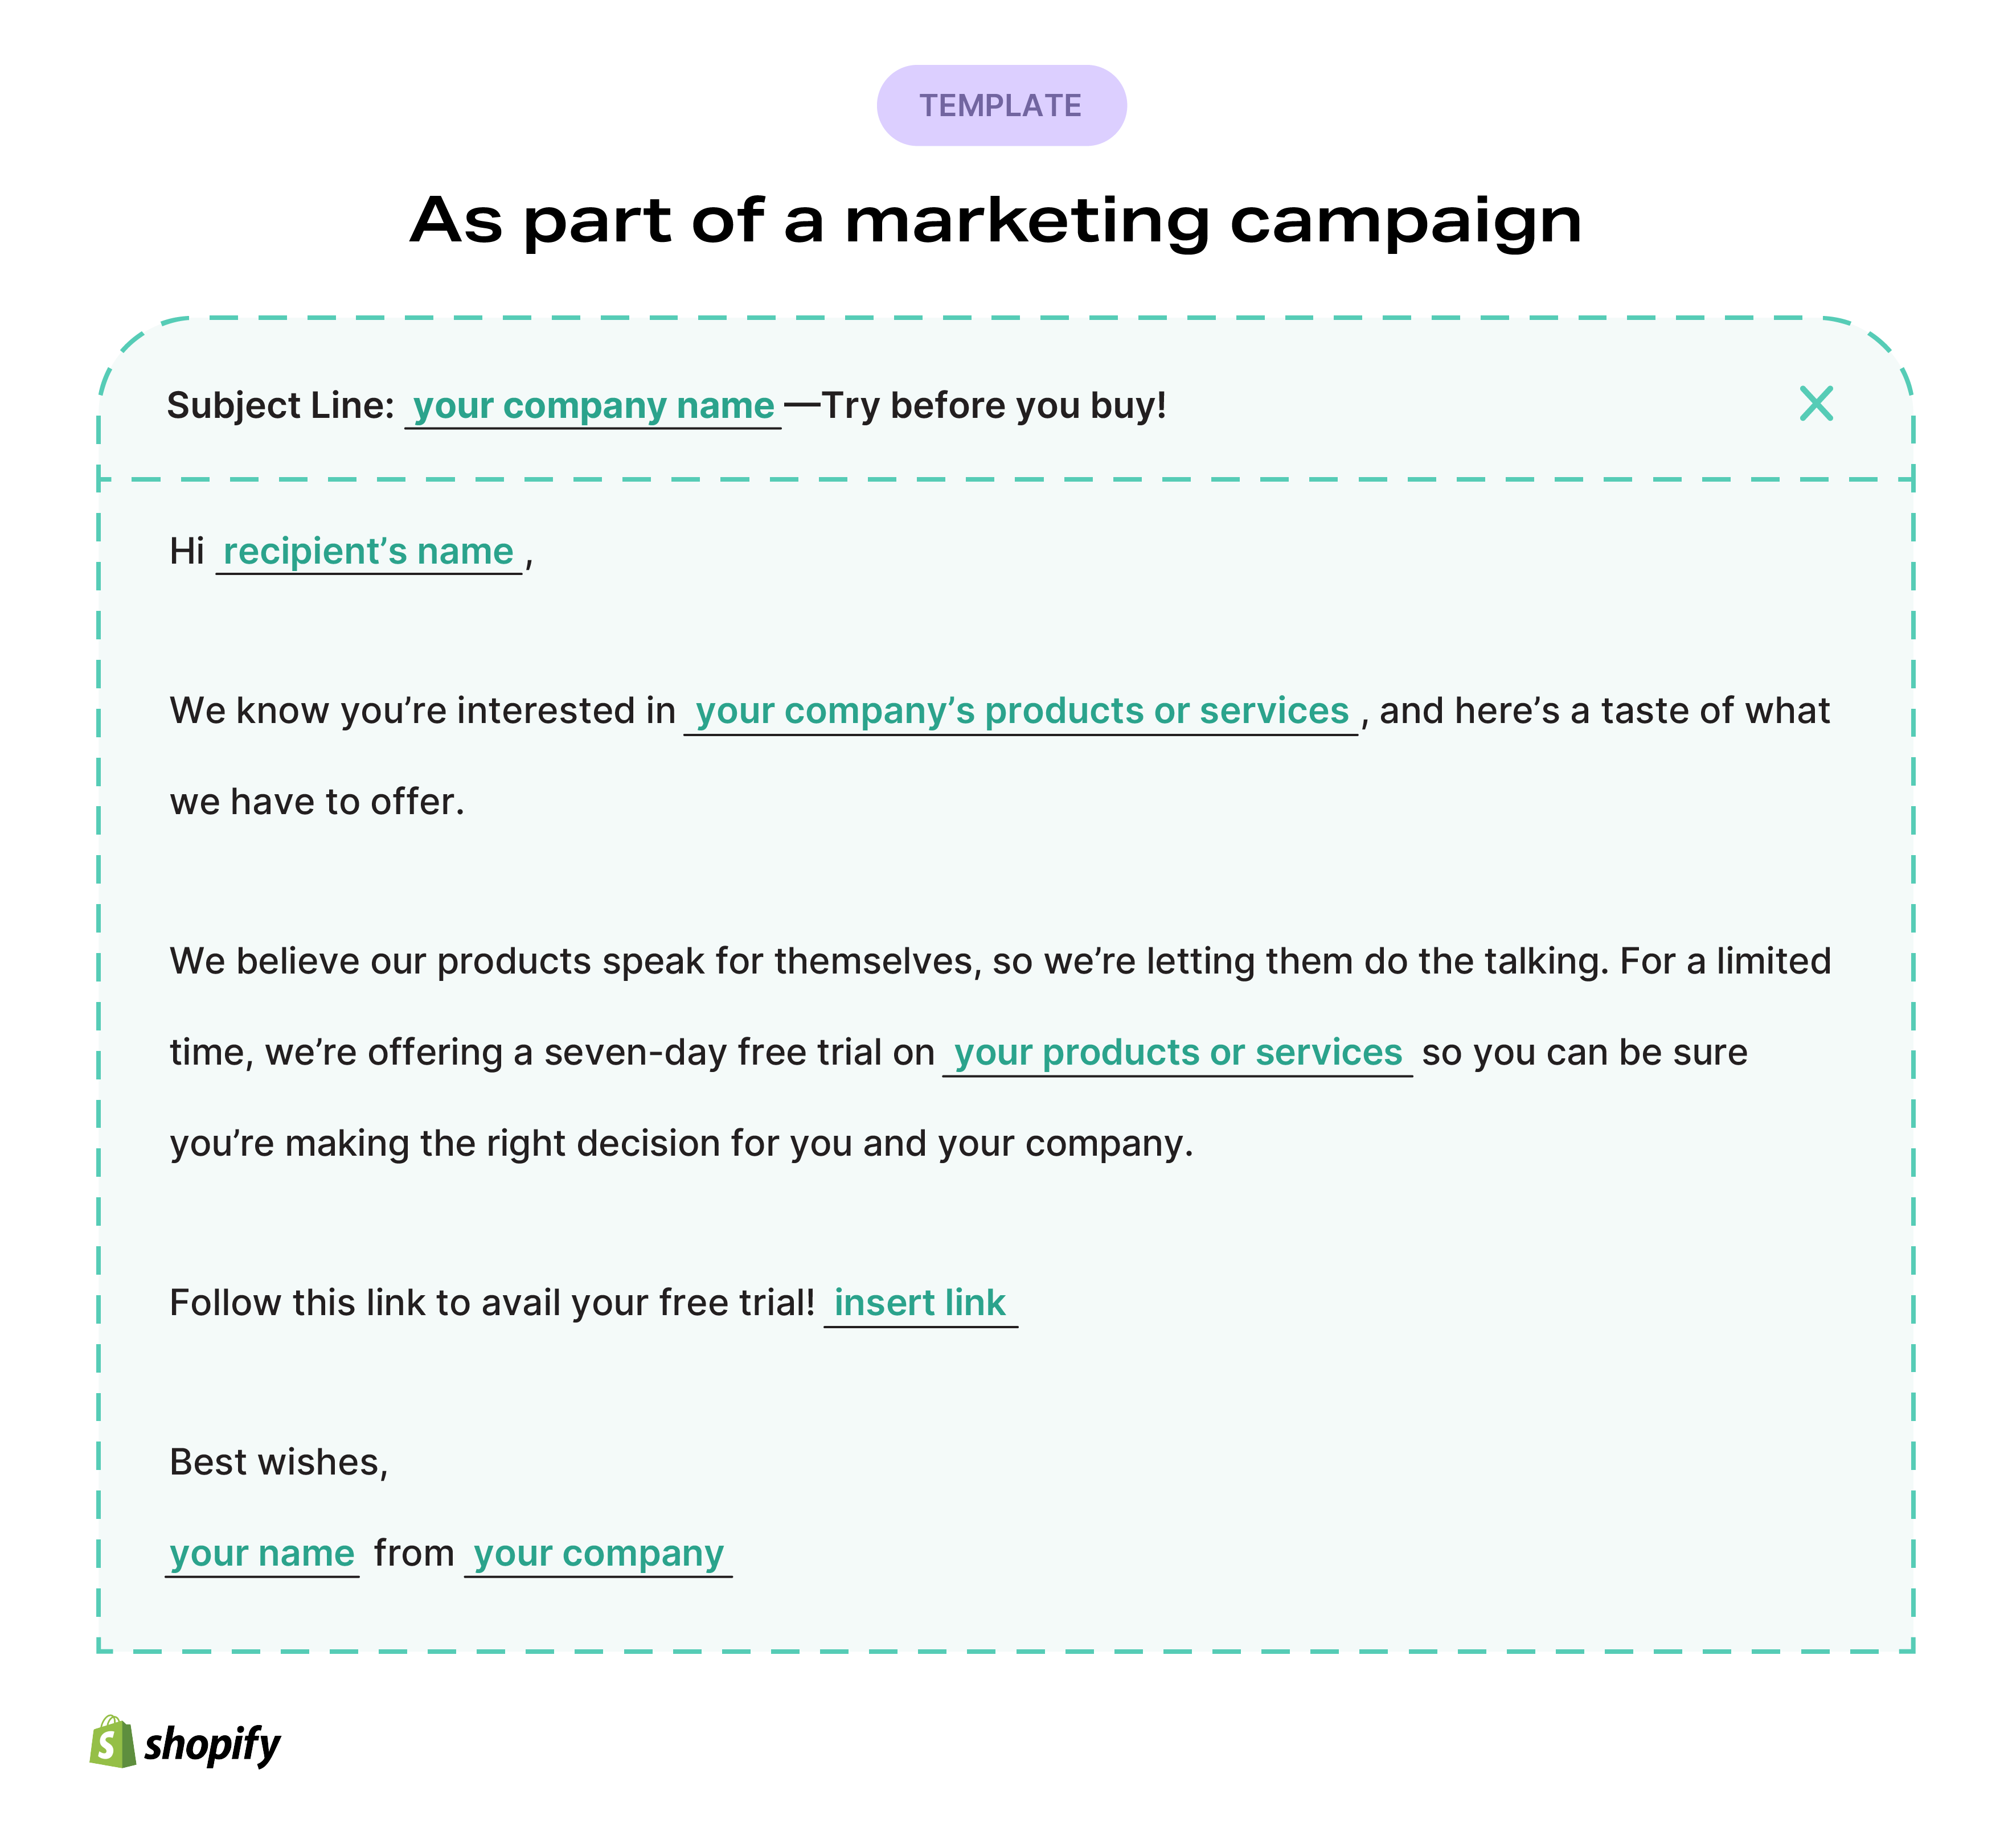Click the 'Hi' greeting word
The height and width of the screenshot is (1848, 2004).
click(187, 552)
